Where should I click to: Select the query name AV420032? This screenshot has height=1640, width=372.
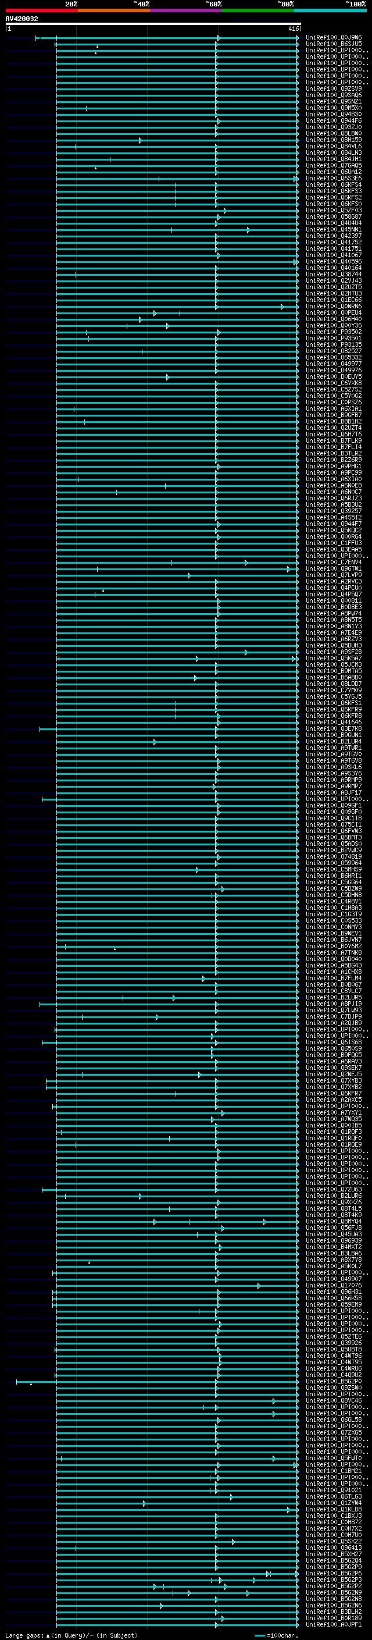pos(22,19)
